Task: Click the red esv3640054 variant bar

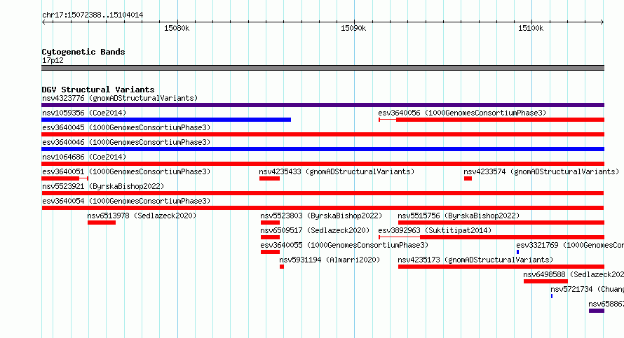Action: pyautogui.click(x=323, y=208)
